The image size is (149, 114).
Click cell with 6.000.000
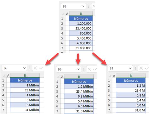coord(81,43)
